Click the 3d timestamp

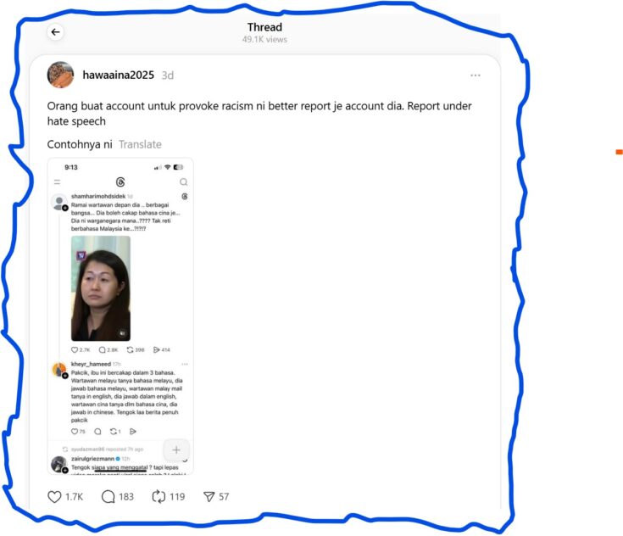pos(168,75)
